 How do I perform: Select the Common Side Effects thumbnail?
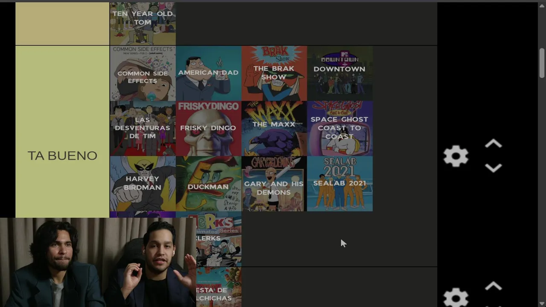(142, 73)
